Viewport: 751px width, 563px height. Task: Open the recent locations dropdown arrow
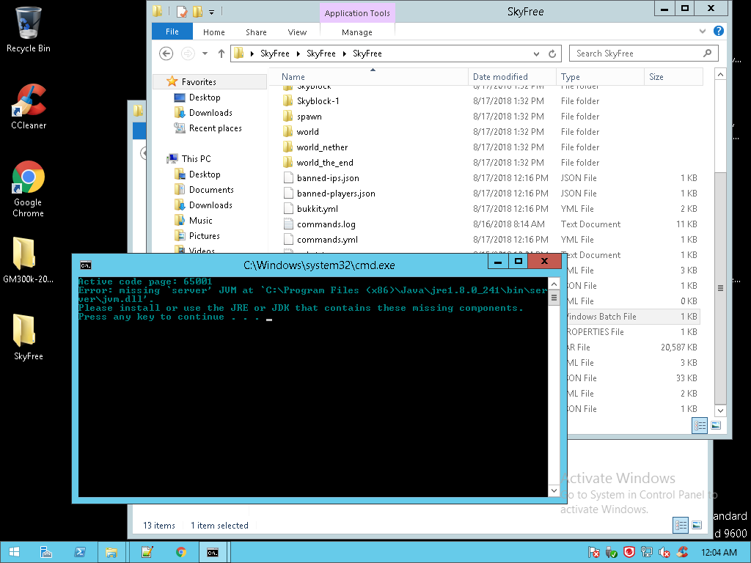(205, 54)
